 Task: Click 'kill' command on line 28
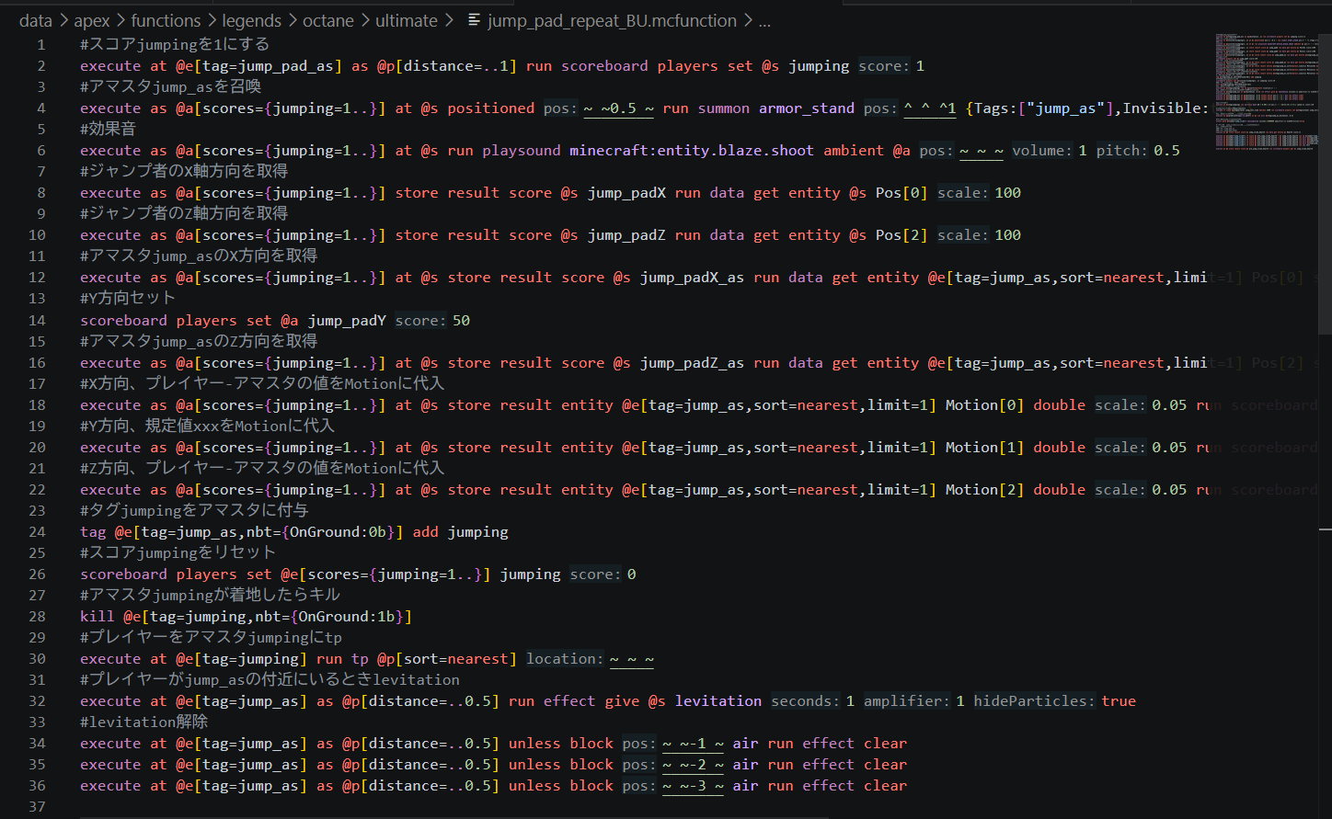click(x=98, y=617)
